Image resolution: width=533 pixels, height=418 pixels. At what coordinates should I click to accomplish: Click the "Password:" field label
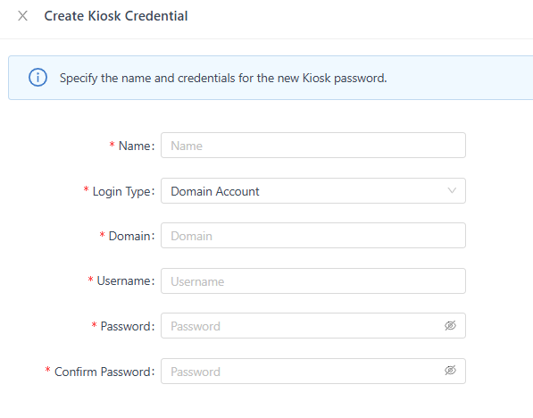pos(128,326)
